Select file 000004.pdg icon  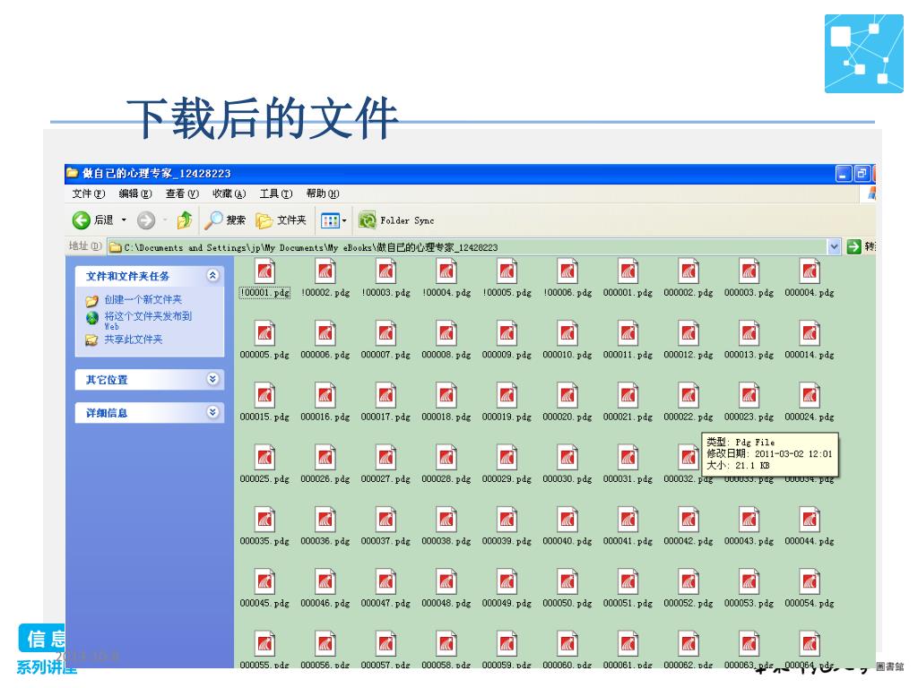(810, 271)
